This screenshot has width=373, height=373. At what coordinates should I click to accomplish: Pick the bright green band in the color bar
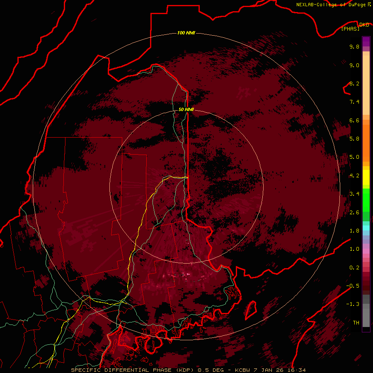[366, 200]
